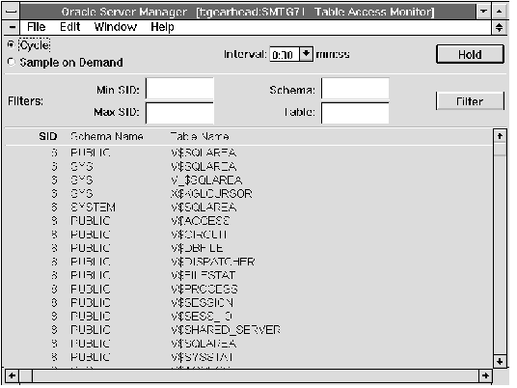Image resolution: width=517 pixels, height=388 pixels.
Task: Click the Interval value field
Action: [285, 54]
